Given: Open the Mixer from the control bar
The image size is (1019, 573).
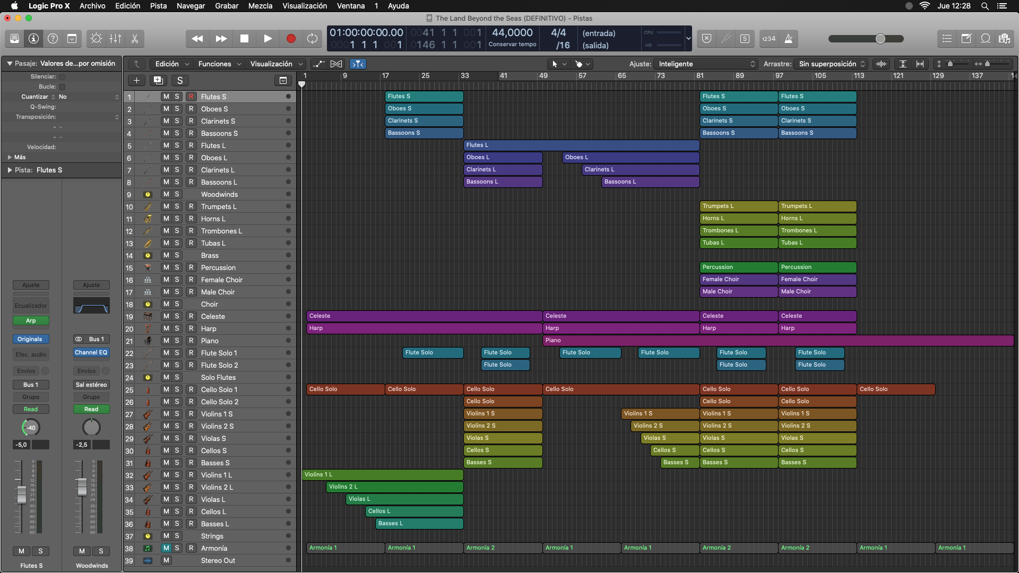Looking at the screenshot, I should click(x=115, y=39).
